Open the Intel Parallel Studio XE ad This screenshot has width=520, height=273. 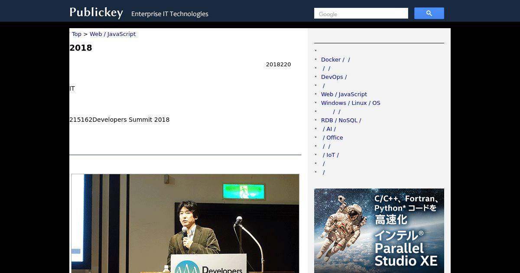(x=379, y=231)
